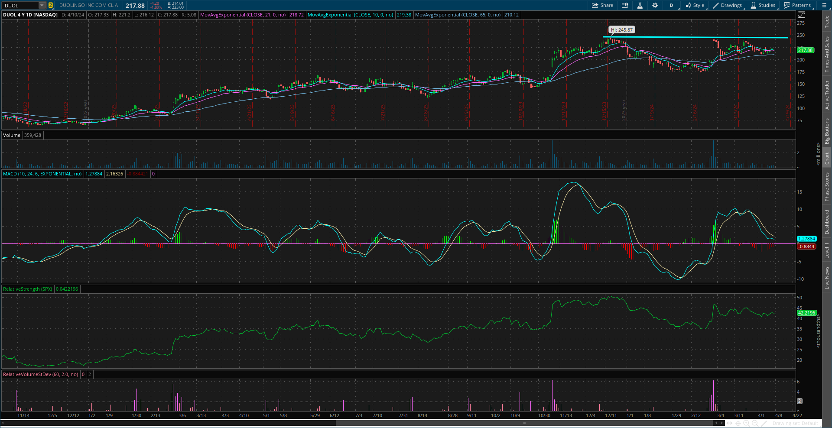Open the Times And Sales tab
832x428 pixels.
point(827,54)
